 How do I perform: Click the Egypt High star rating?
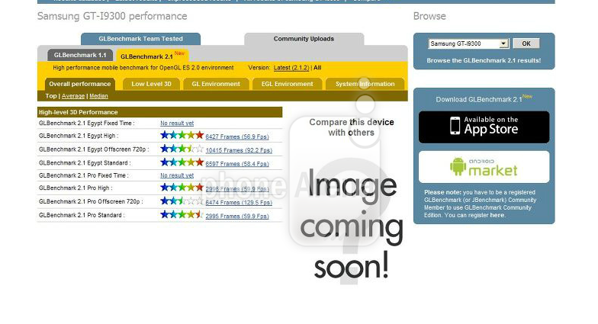[182, 136]
